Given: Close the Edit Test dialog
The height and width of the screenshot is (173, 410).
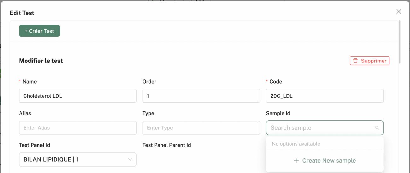Looking at the screenshot, I should 399,12.
